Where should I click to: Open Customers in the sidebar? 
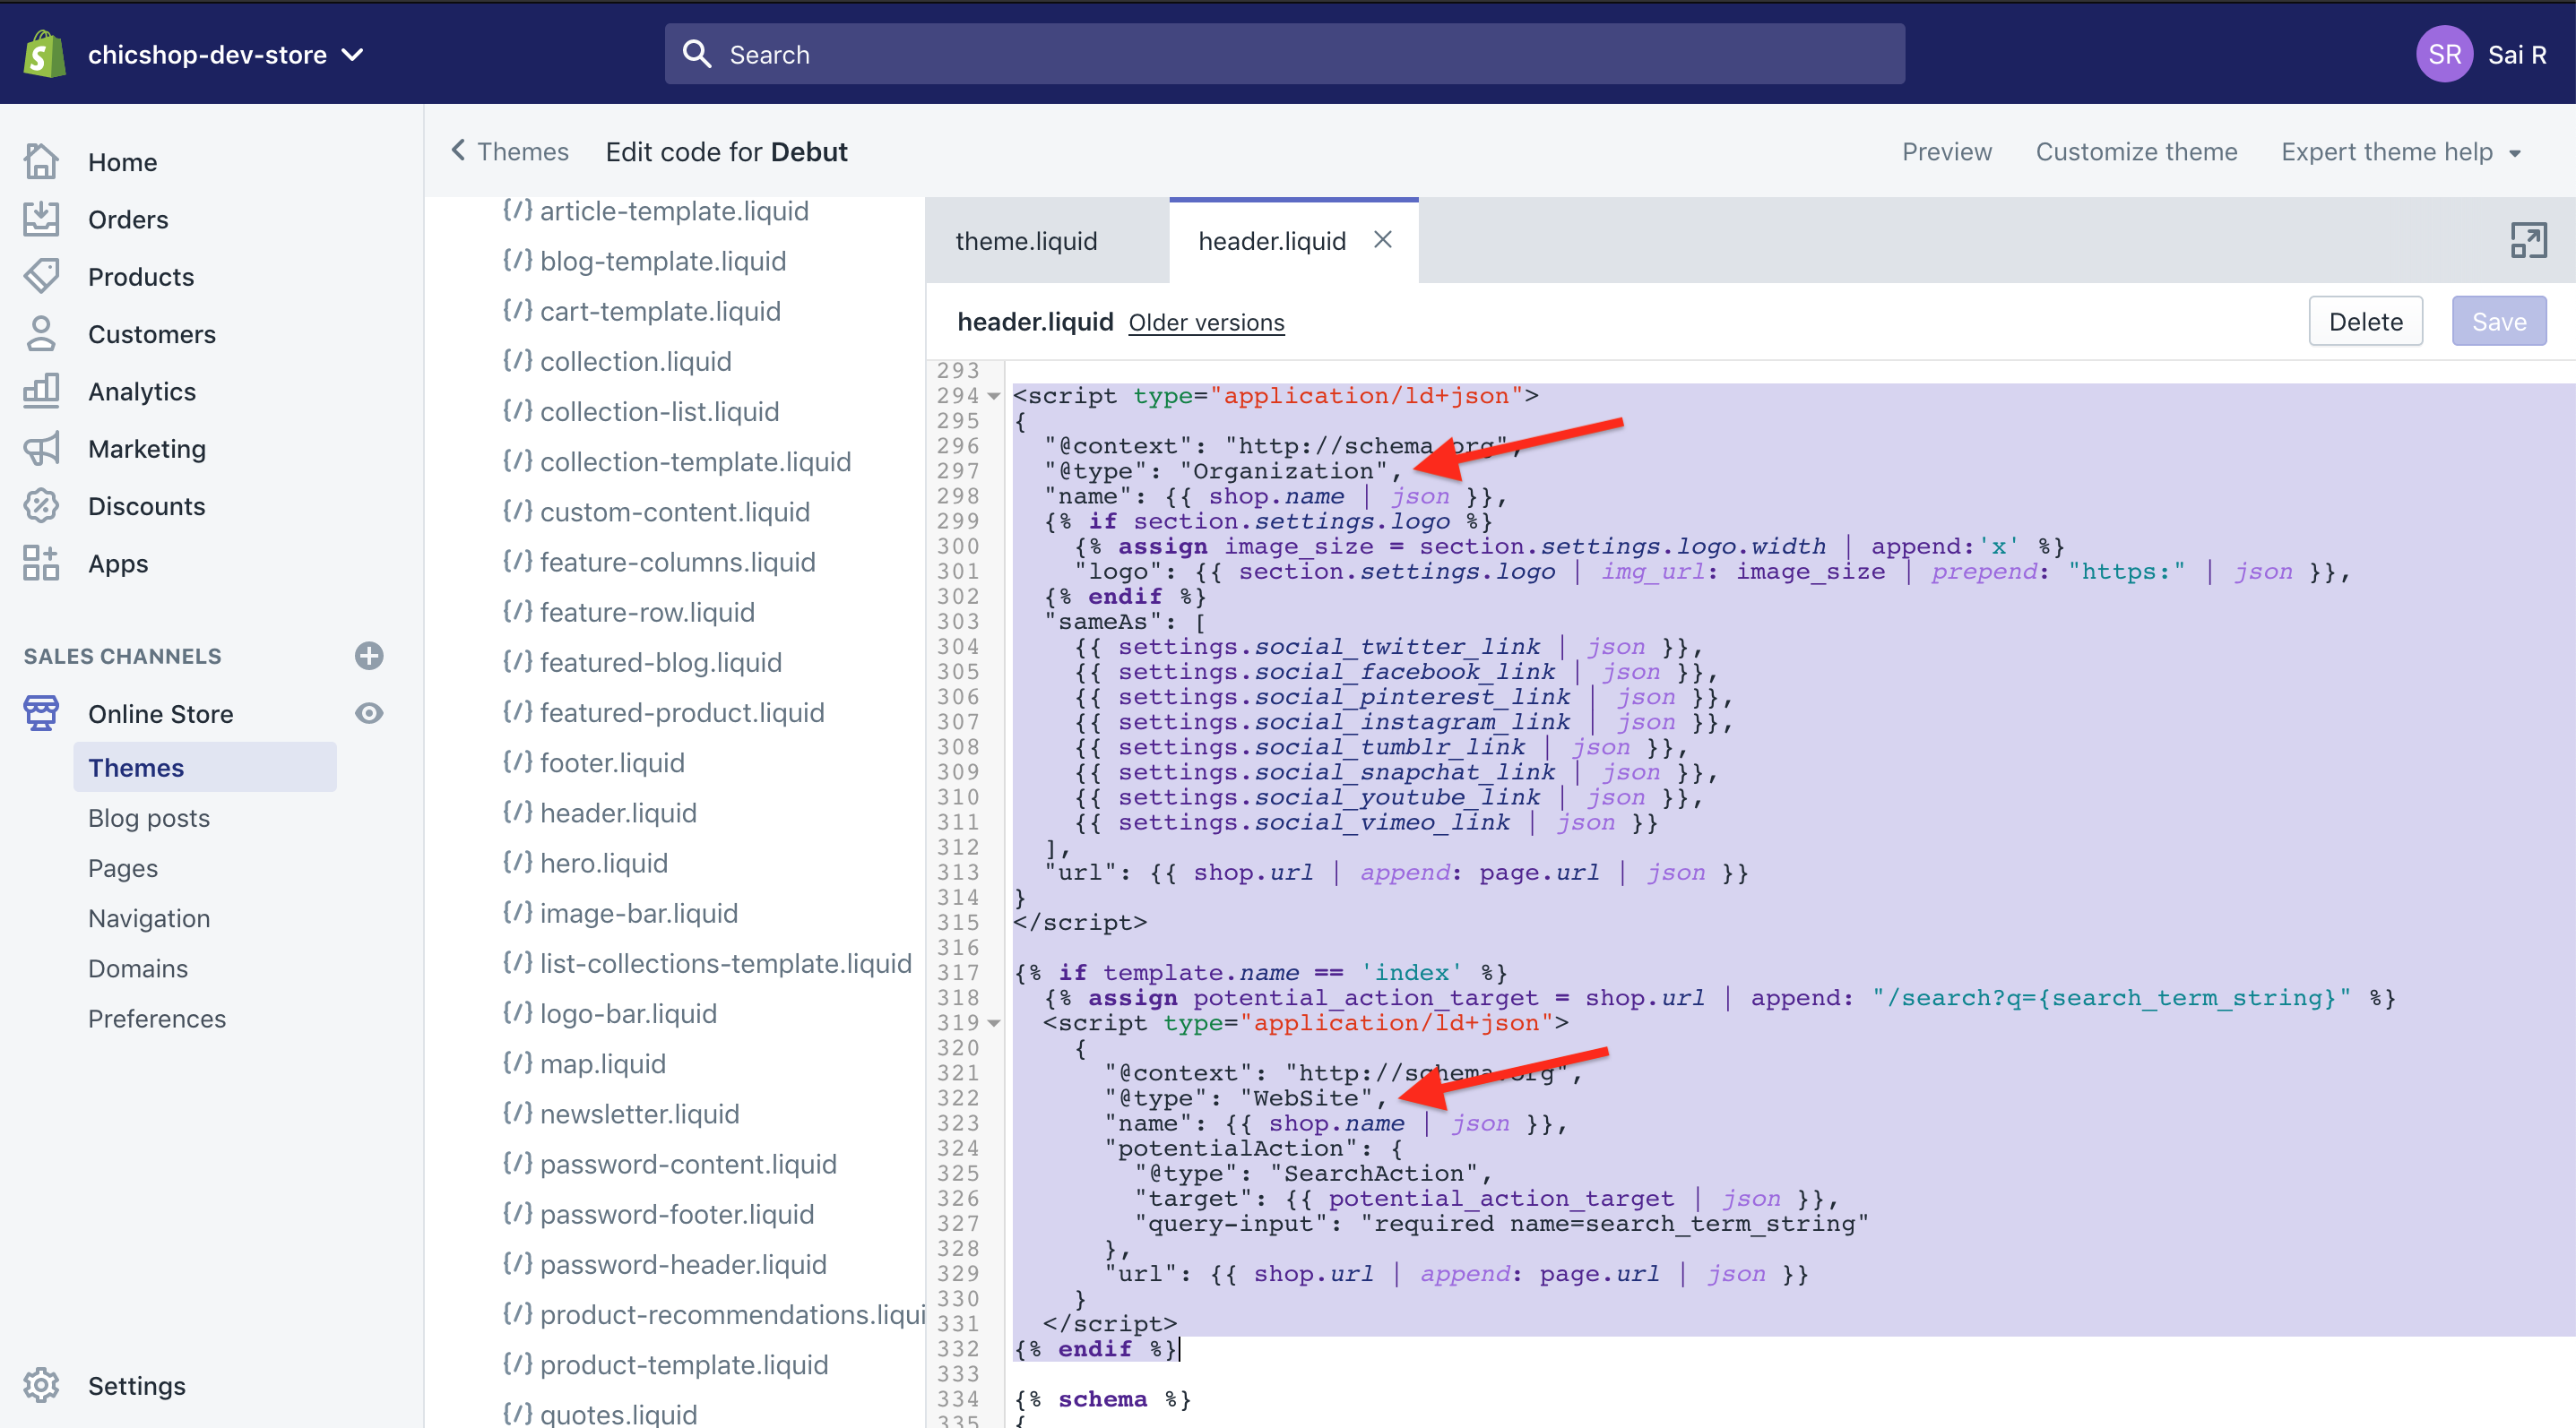[152, 334]
